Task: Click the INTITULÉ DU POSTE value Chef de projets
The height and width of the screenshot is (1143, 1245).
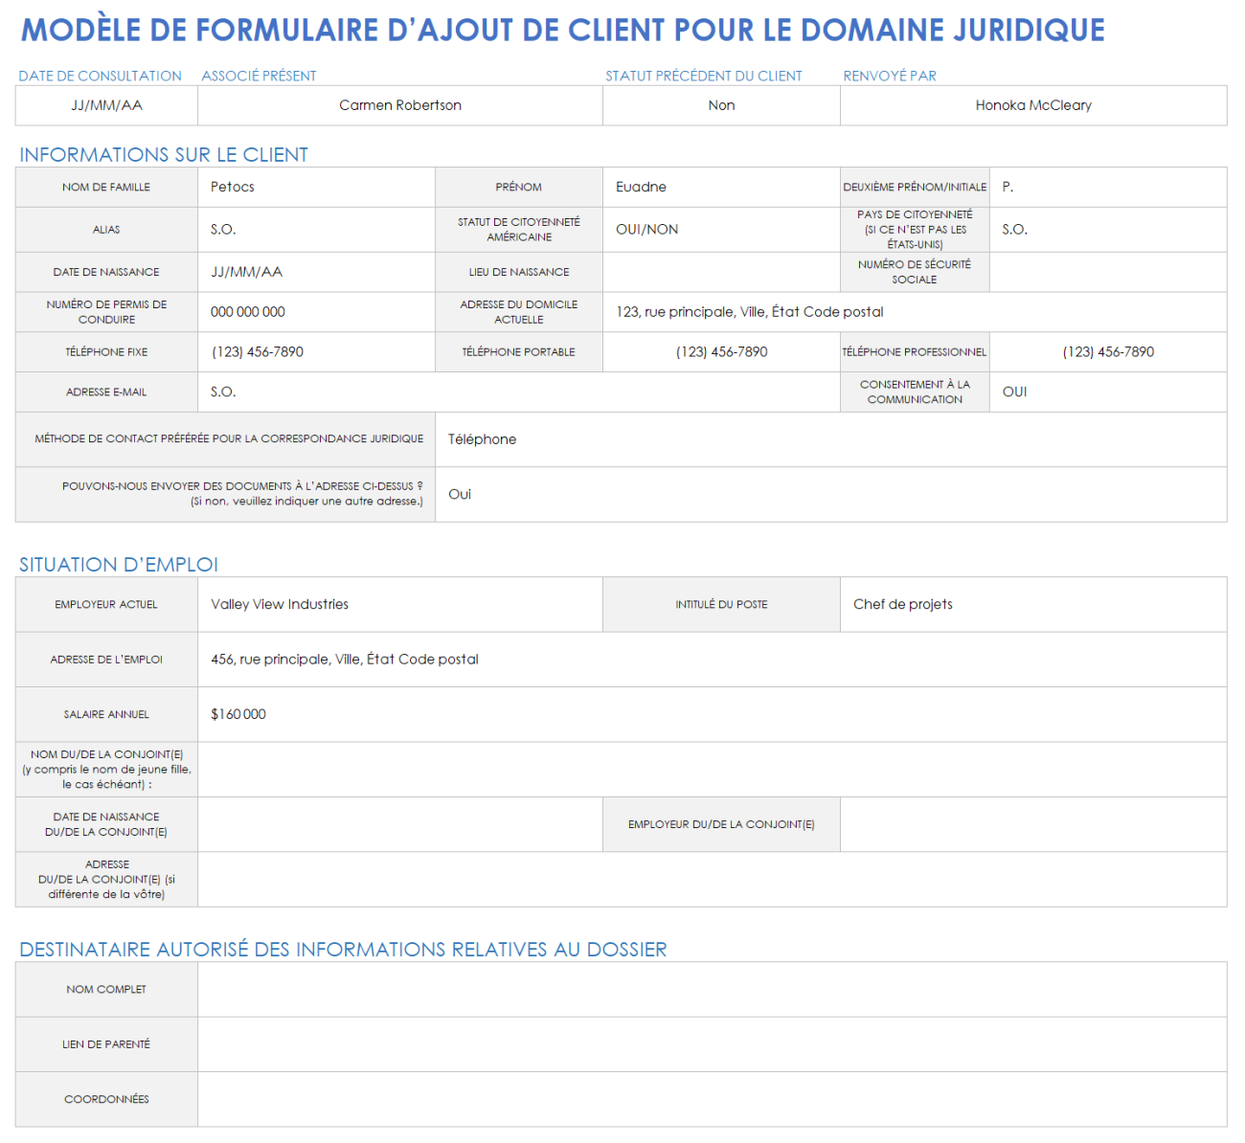Action: point(1032,604)
